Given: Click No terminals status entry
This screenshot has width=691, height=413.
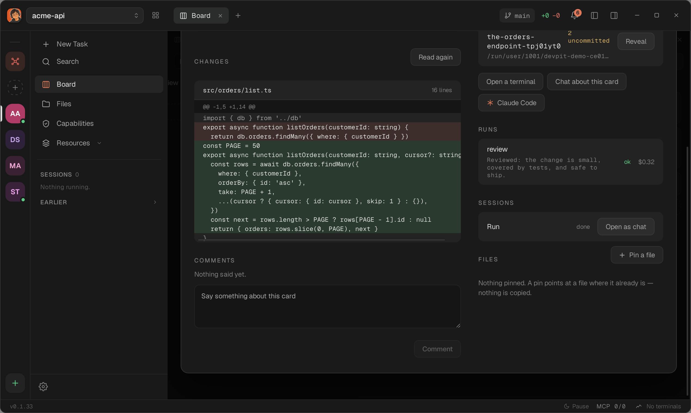Looking at the screenshot, I should 658,406.
